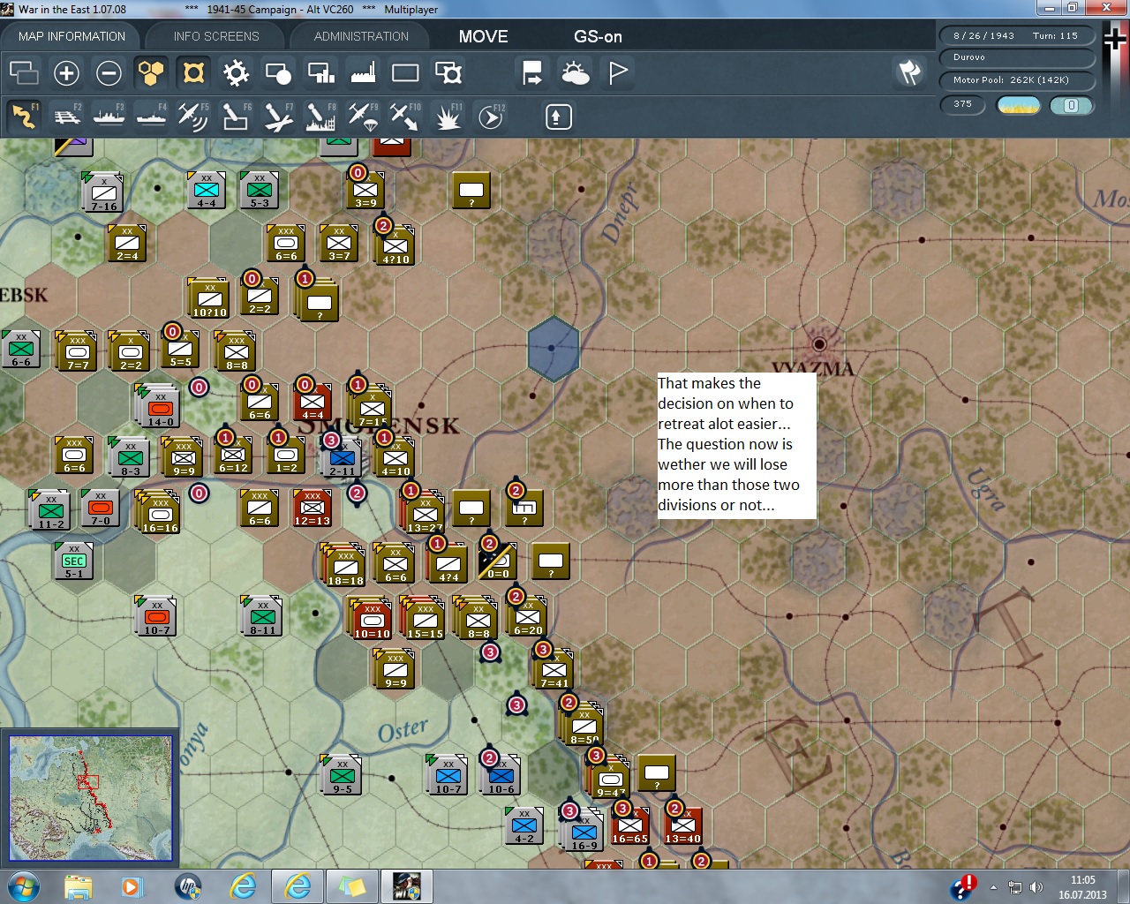Screen dimensions: 1130x904
Task: Select the 14-0 armored unit
Action: coord(160,409)
